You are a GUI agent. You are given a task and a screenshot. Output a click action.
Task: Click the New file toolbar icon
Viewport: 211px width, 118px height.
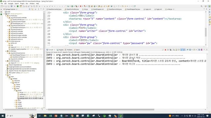point(2,6)
